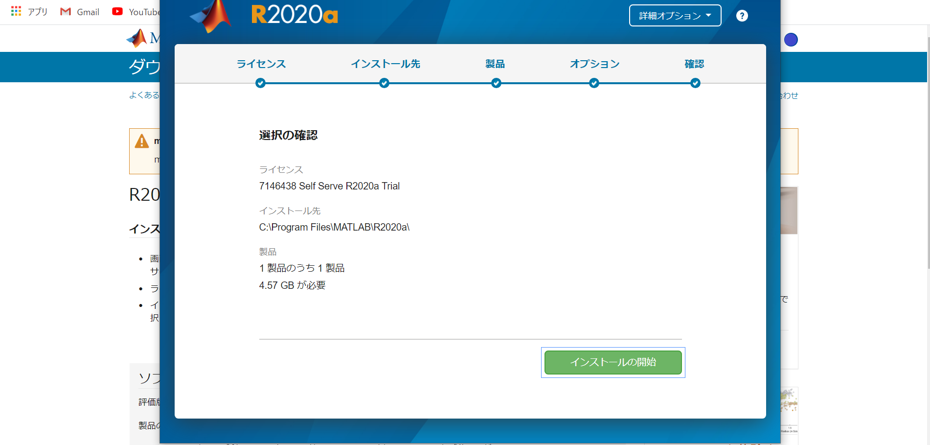The width and height of the screenshot is (930, 445).
Task: Click the warning triangle icon on webpage
Action: point(142,141)
